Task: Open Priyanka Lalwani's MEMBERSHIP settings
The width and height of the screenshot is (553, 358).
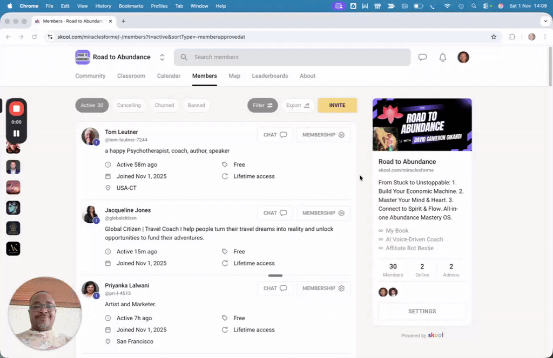Action: (x=323, y=288)
